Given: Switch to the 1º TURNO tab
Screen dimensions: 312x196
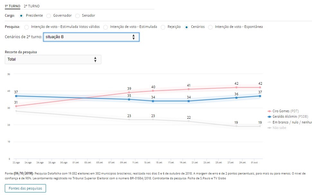Looking at the screenshot, I should click(x=13, y=6).
